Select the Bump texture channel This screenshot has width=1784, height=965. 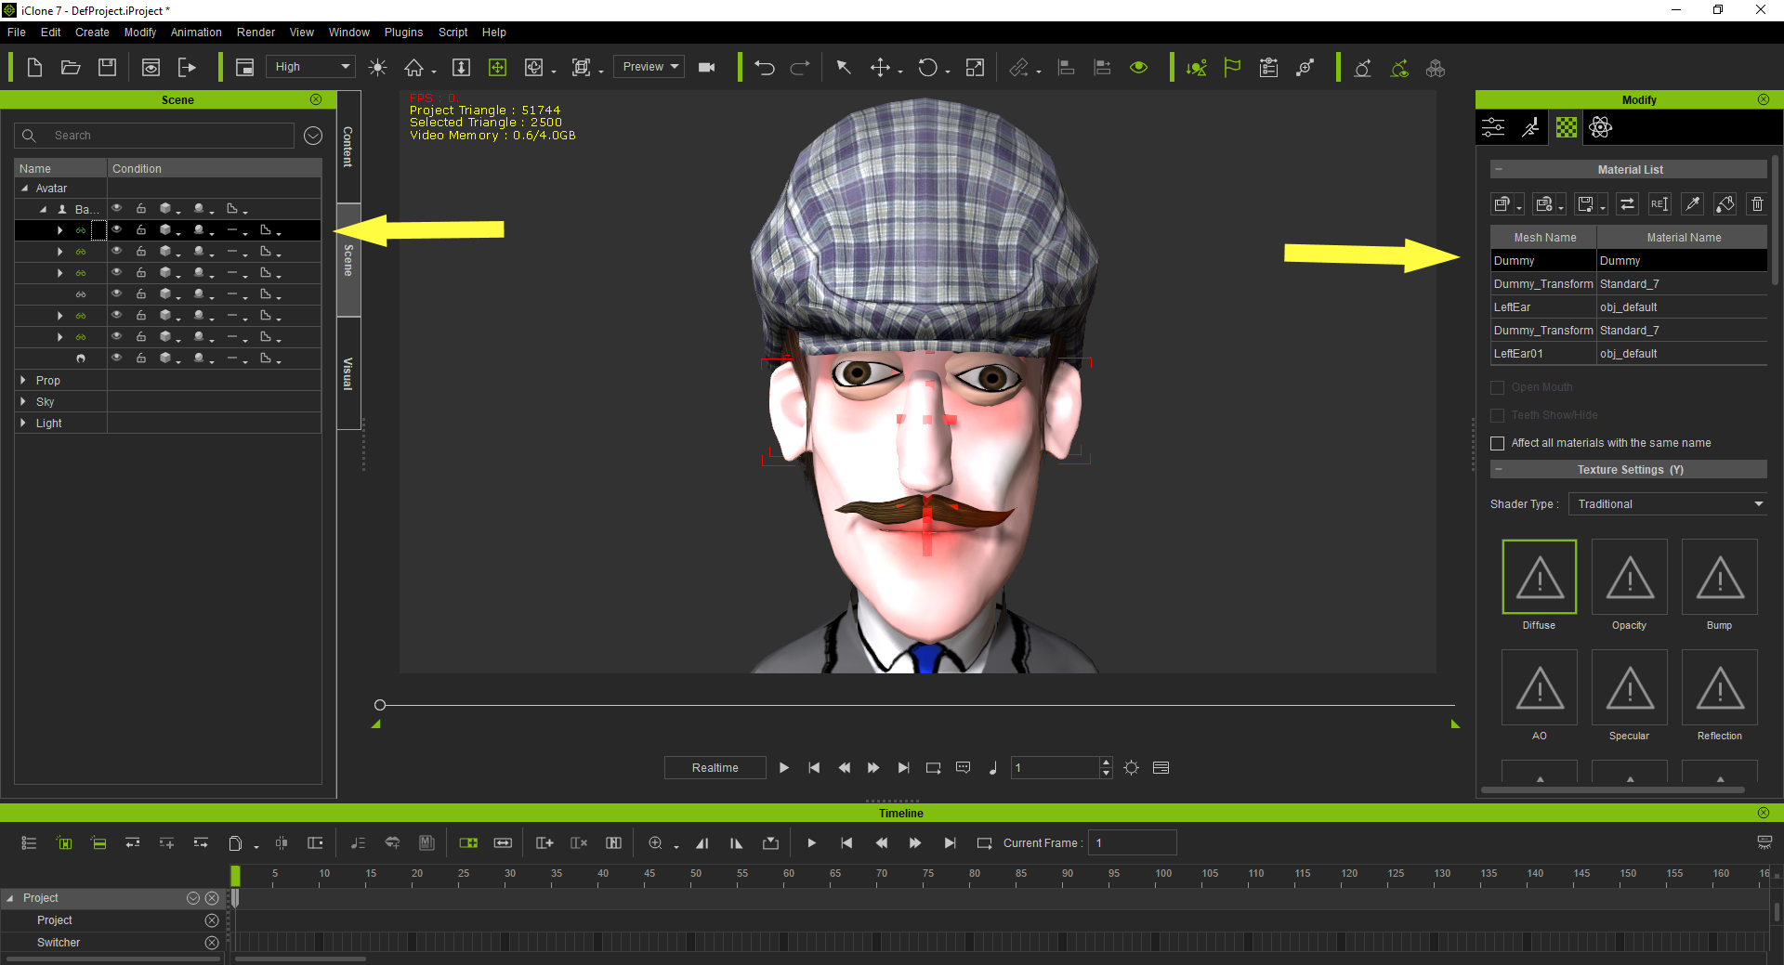(x=1720, y=577)
